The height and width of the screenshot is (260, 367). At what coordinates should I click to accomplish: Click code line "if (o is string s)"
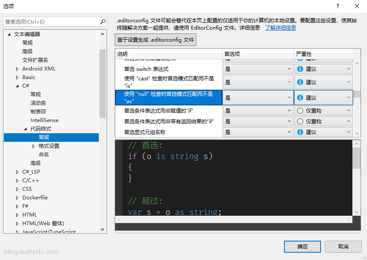170,156
